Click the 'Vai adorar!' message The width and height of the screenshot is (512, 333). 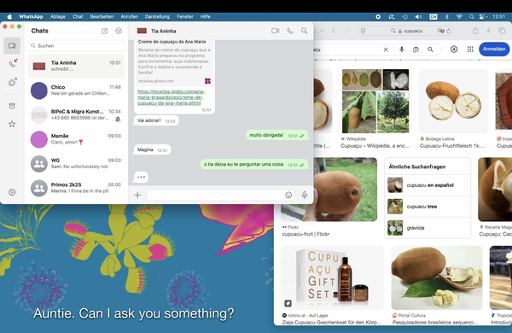click(156, 120)
